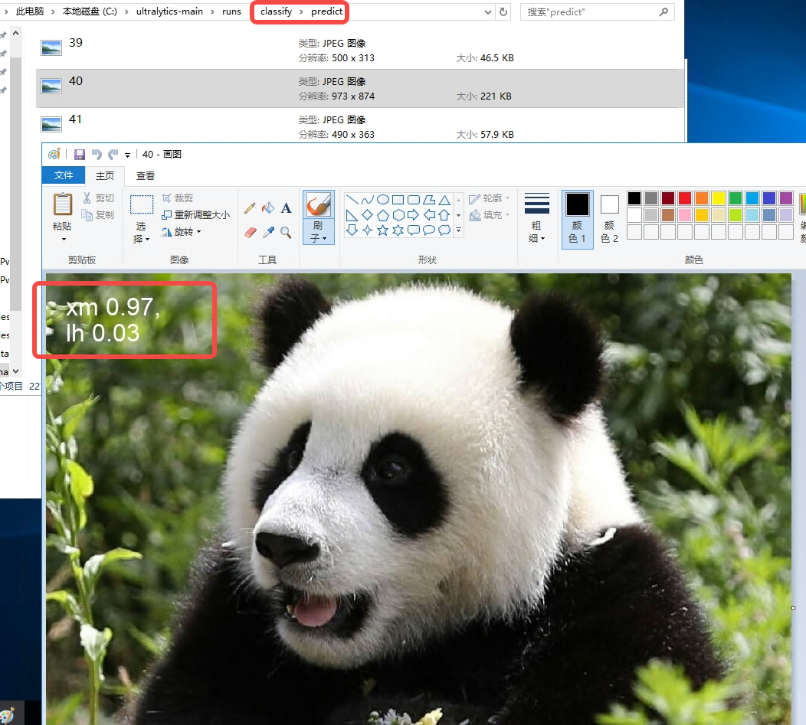Image resolution: width=806 pixels, height=725 pixels.
Task: Select the Oval shape
Action: pos(383,200)
